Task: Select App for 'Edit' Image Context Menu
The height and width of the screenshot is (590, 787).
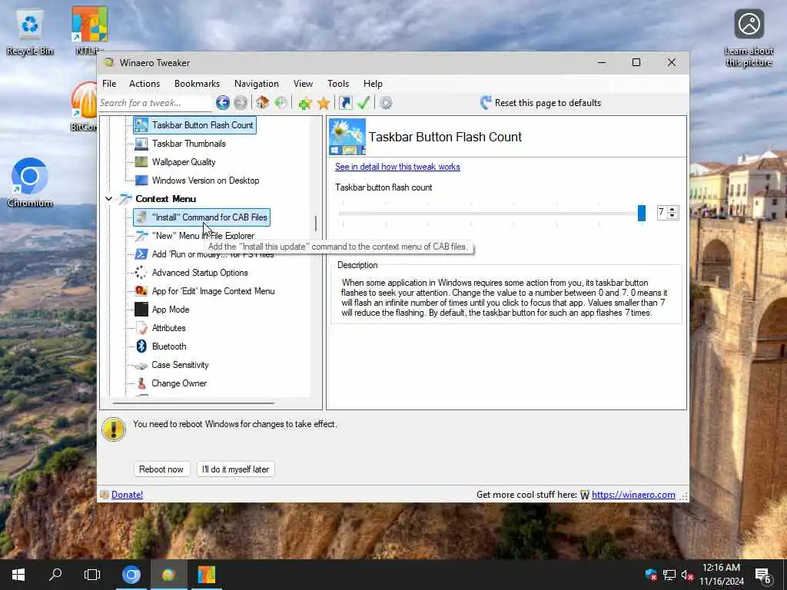Action: (214, 291)
